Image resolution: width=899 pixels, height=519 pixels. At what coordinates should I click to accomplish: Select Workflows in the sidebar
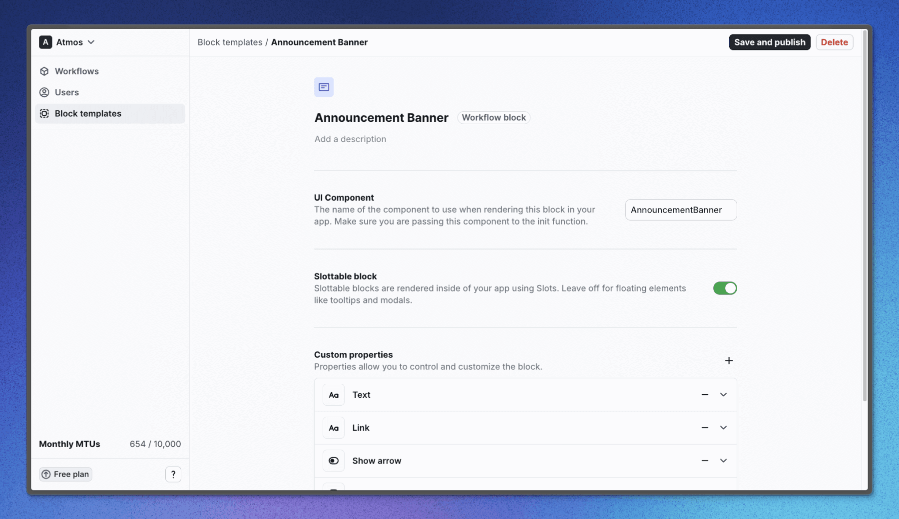(x=76, y=71)
